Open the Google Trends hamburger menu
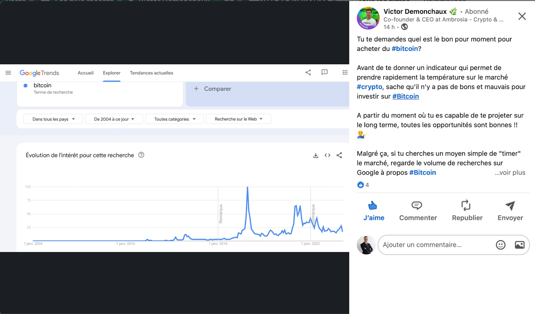The width and height of the screenshot is (535, 314). [x=8, y=73]
